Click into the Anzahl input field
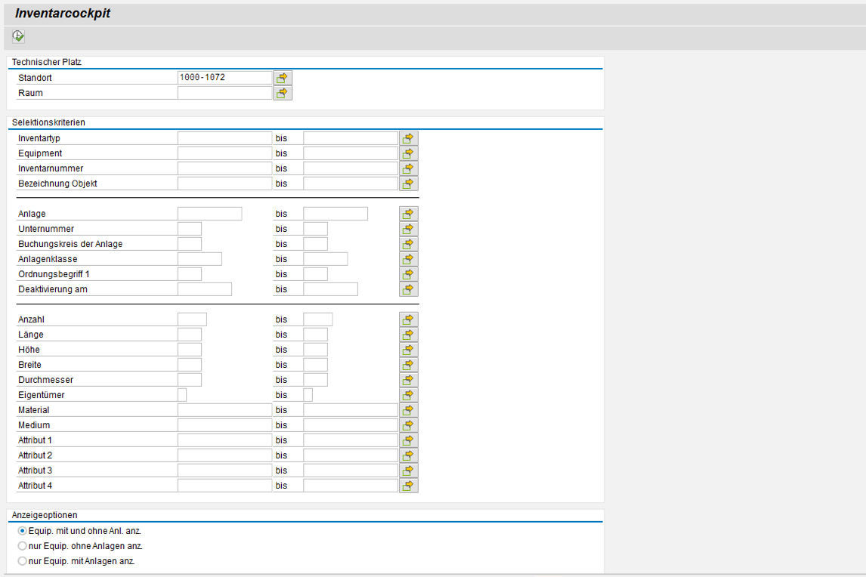The image size is (866, 577). tap(193, 319)
